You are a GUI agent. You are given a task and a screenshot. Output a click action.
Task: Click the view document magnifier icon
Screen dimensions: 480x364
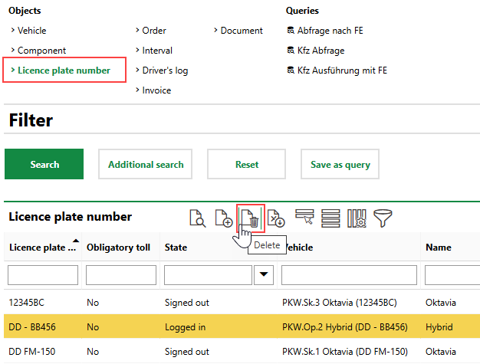coord(197,218)
